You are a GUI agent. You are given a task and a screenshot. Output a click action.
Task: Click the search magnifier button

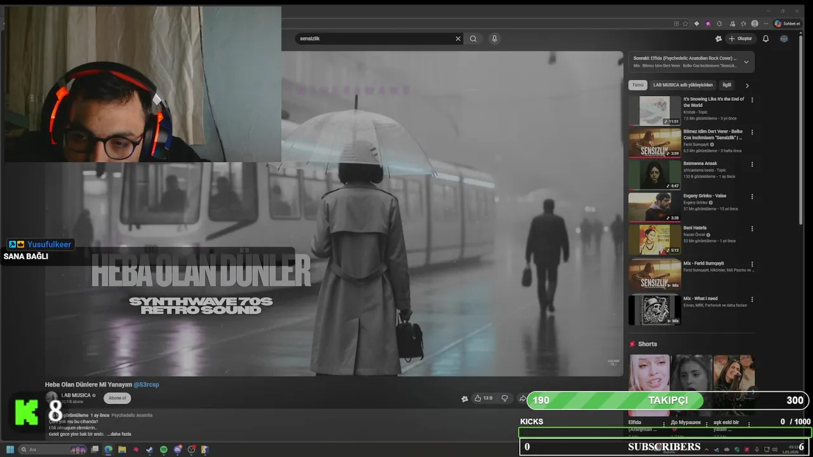coord(473,39)
